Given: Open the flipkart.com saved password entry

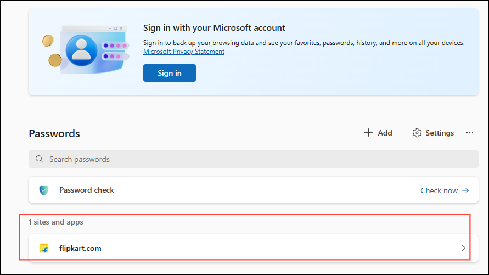Looking at the screenshot, I should click(x=253, y=248).
